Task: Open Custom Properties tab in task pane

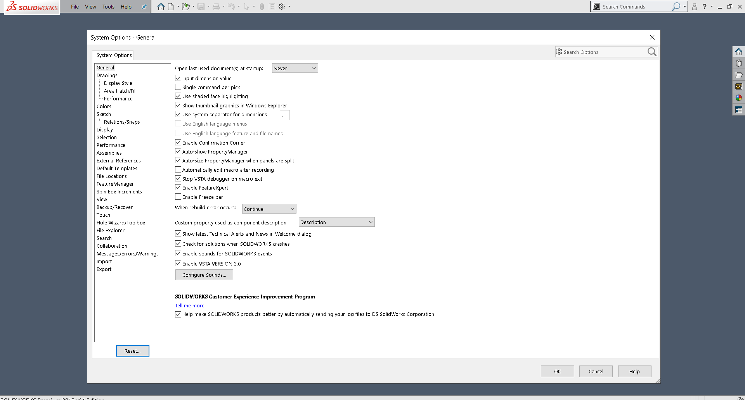Action: (x=739, y=110)
